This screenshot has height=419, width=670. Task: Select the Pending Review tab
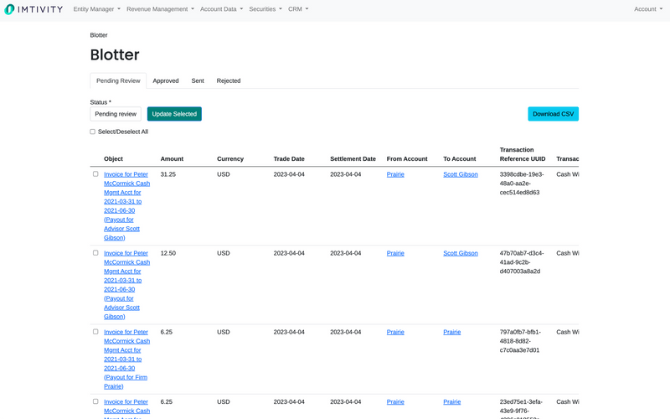(118, 81)
